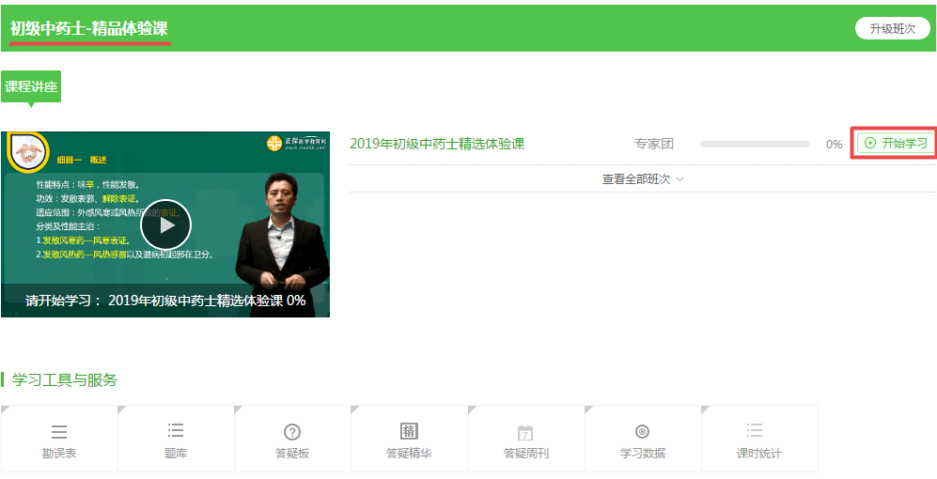The height and width of the screenshot is (479, 937).
Task: Open the 题库 question bank icon
Action: [176, 431]
